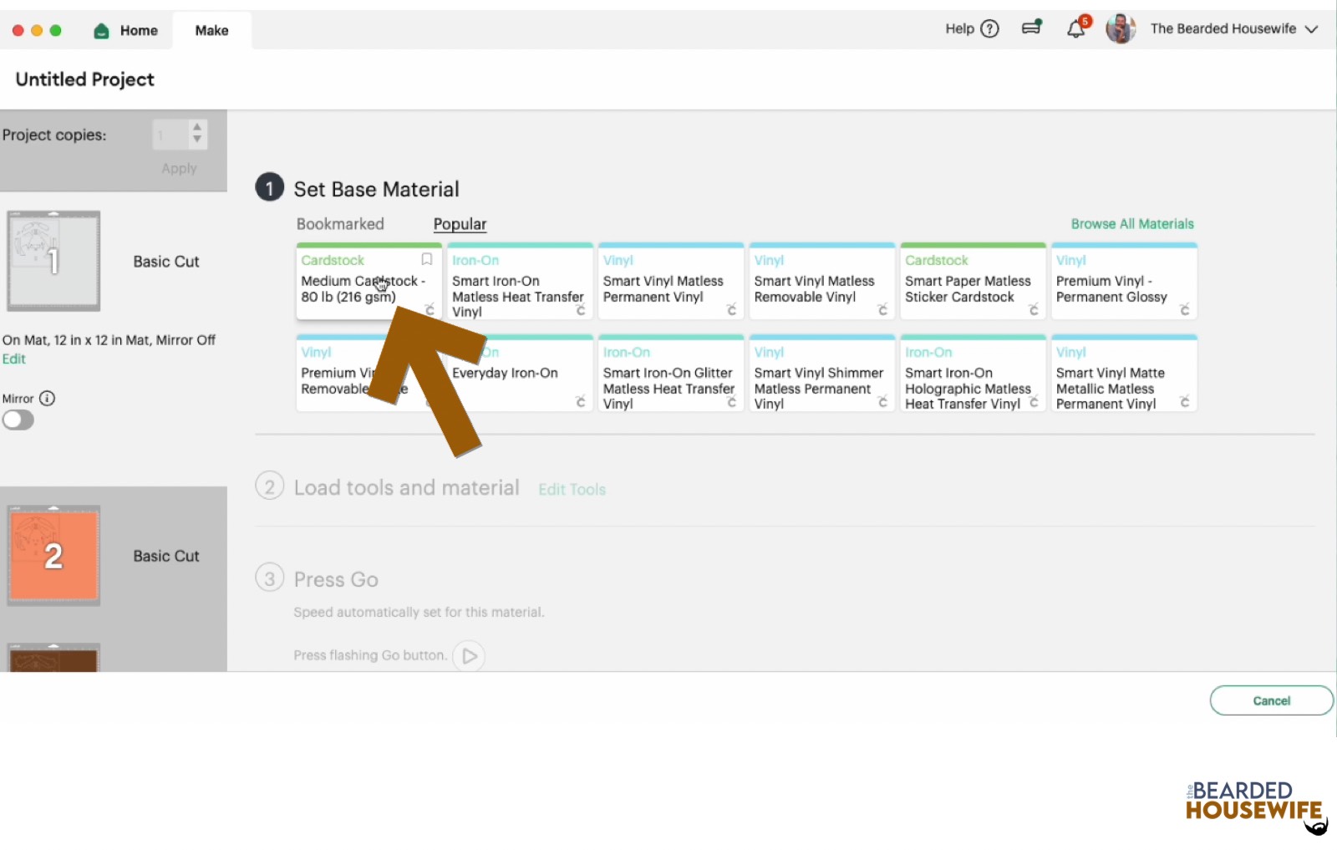Click the Home house icon
The image size is (1337, 850).
(101, 30)
